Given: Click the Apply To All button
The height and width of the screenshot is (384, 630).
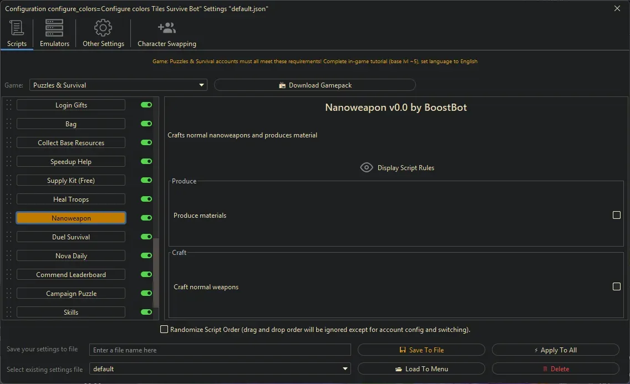Looking at the screenshot, I should point(555,350).
